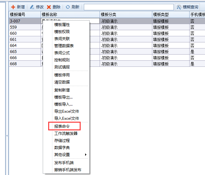Select 工作流触发器 menu entry
The image size is (205, 175).
(66, 134)
